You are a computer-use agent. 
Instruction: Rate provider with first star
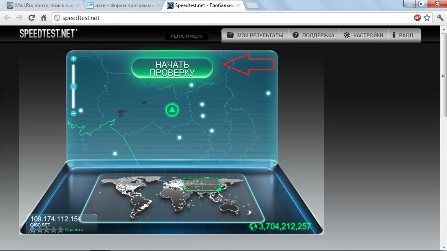tap(33, 230)
